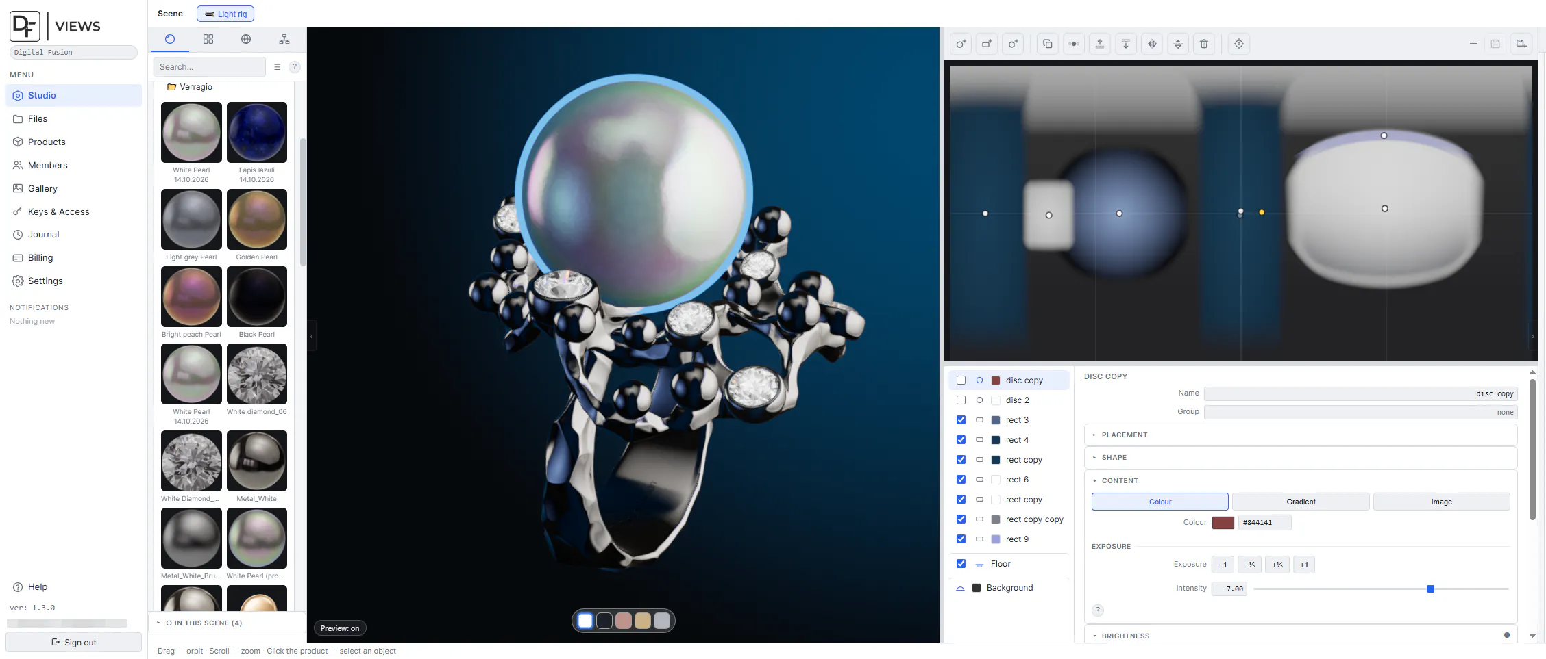Viewport: 1546px width, 659px height.
Task: Add a rectangle light from the toolbar
Action: coord(987,44)
